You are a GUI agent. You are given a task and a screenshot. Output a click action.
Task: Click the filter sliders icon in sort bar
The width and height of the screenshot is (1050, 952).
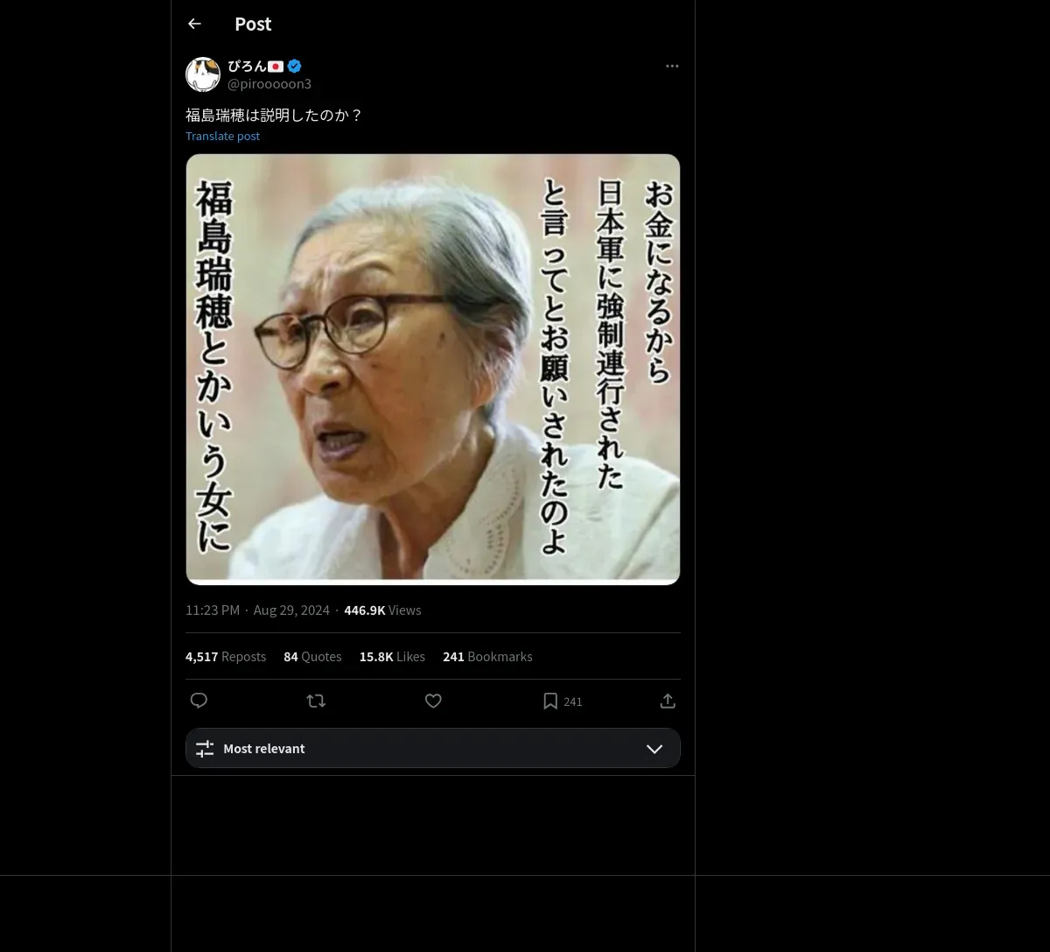(205, 749)
